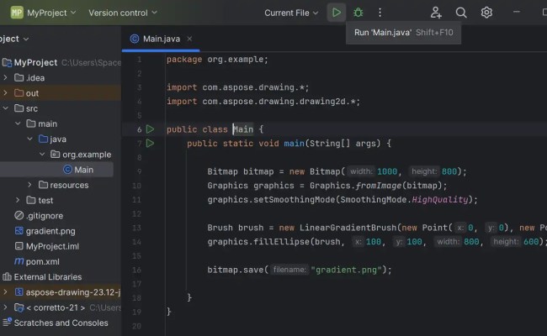The width and height of the screenshot is (547, 336).
Task: Click the External Libraries icon
Action: (7, 277)
